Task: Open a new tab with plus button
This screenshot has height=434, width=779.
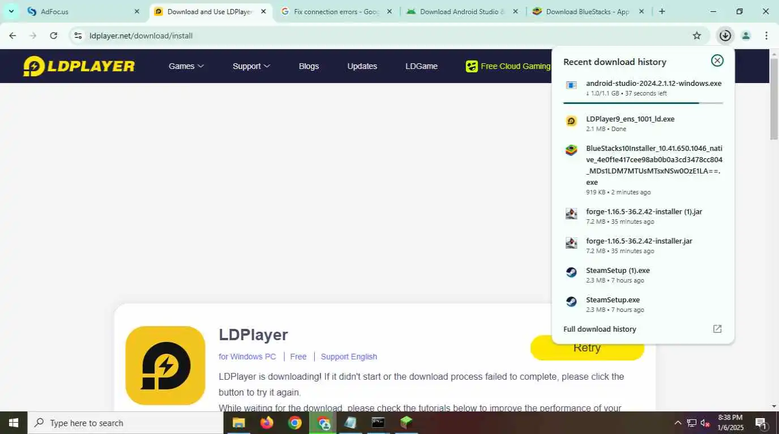Action: [662, 11]
